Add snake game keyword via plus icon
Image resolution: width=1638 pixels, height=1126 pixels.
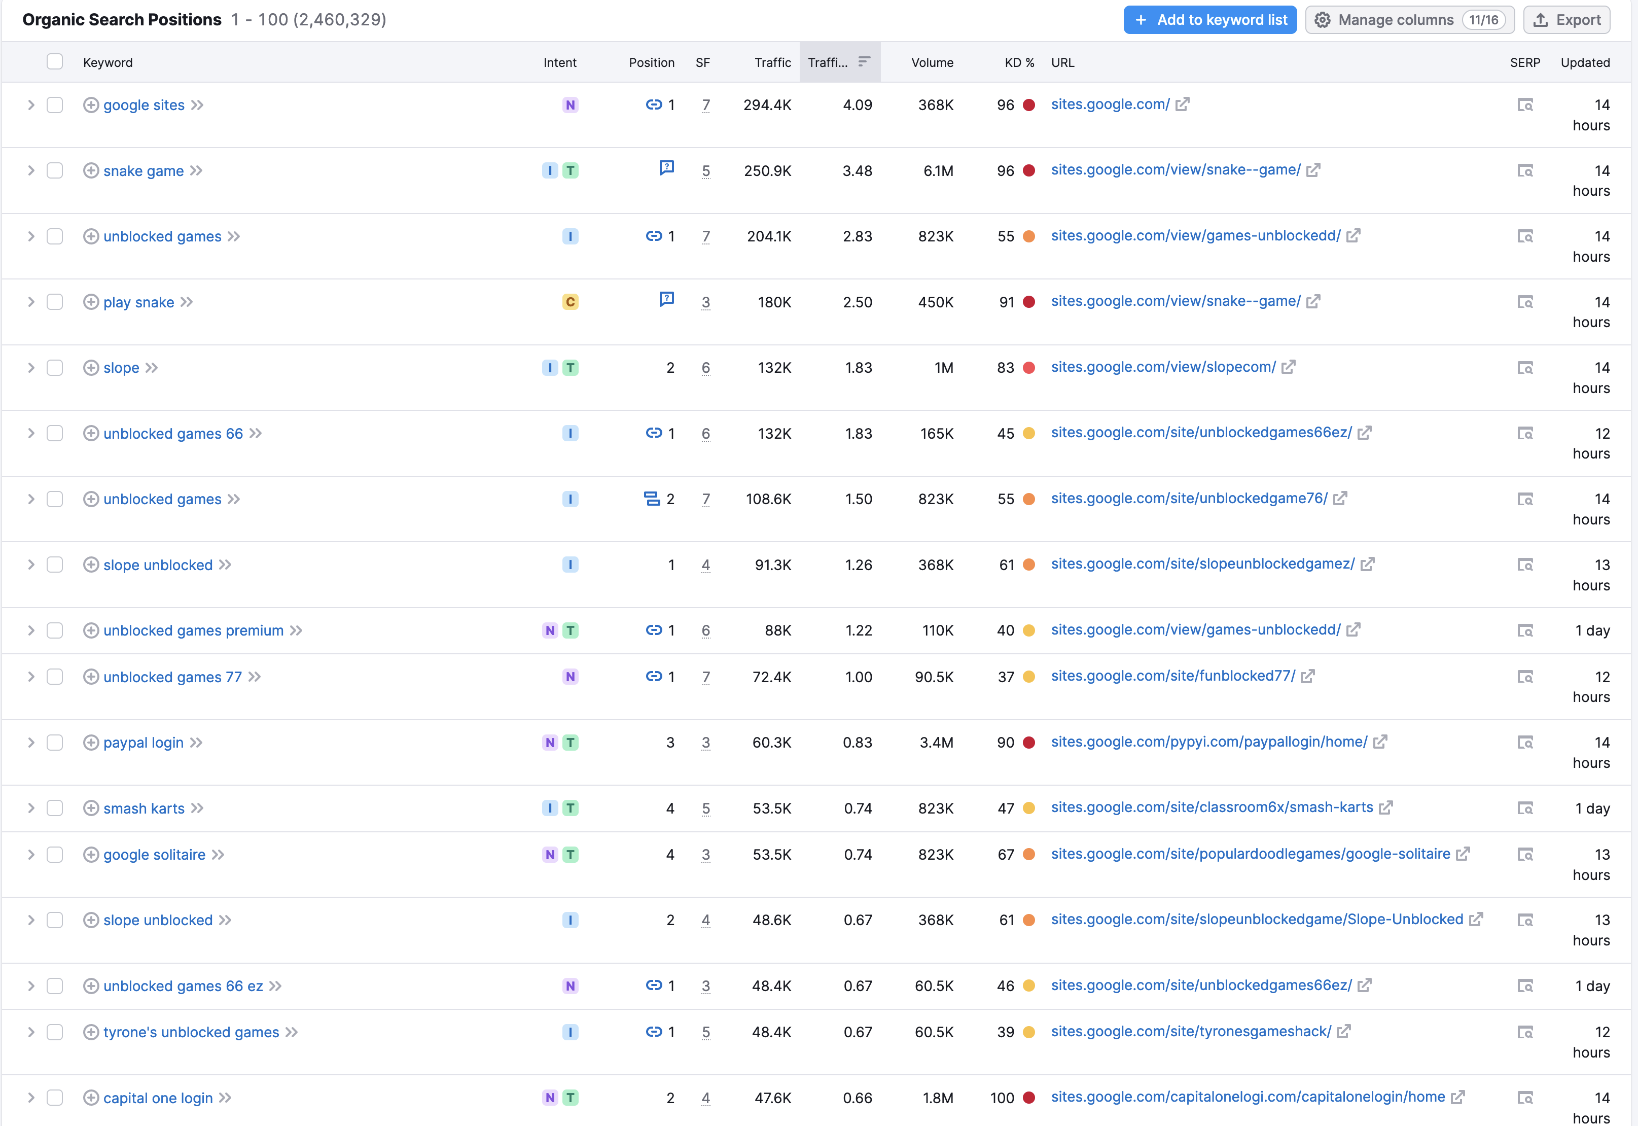tap(91, 171)
